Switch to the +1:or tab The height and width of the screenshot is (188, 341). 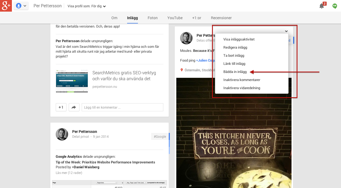(197, 18)
